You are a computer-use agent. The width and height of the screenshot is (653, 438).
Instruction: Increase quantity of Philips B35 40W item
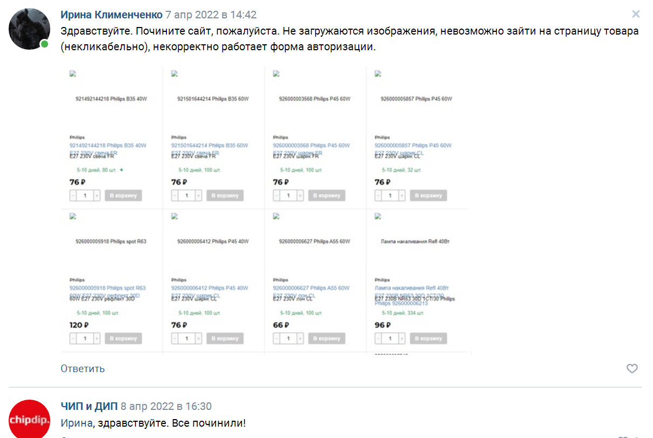pos(97,196)
